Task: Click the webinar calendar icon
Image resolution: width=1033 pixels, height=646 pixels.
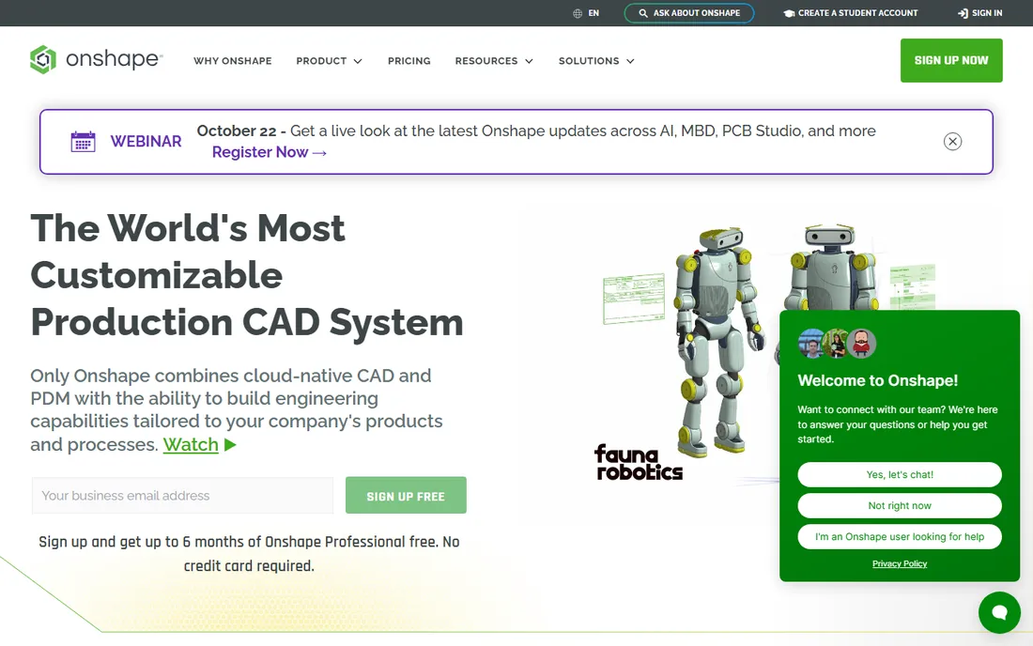Action: coord(83,142)
